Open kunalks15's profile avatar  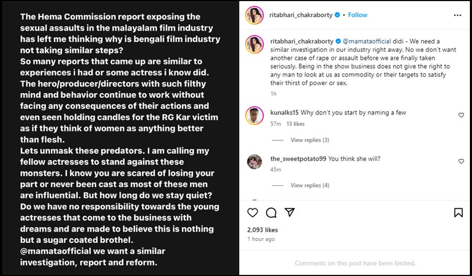click(254, 116)
